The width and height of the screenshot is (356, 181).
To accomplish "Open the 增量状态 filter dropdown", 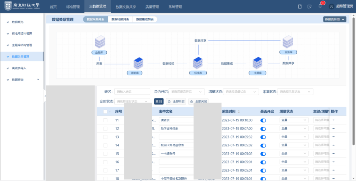I will coord(241,92).
